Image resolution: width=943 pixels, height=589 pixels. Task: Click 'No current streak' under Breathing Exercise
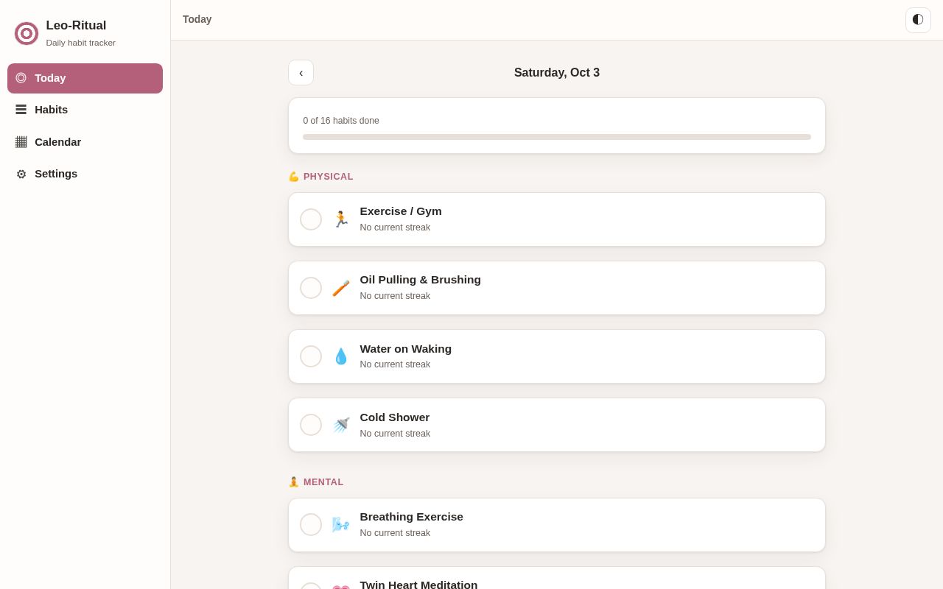coord(395,533)
